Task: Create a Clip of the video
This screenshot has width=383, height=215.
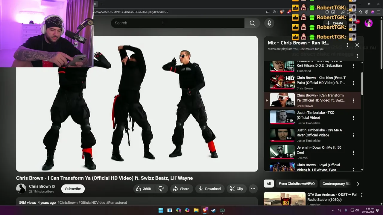Action: click(236, 189)
